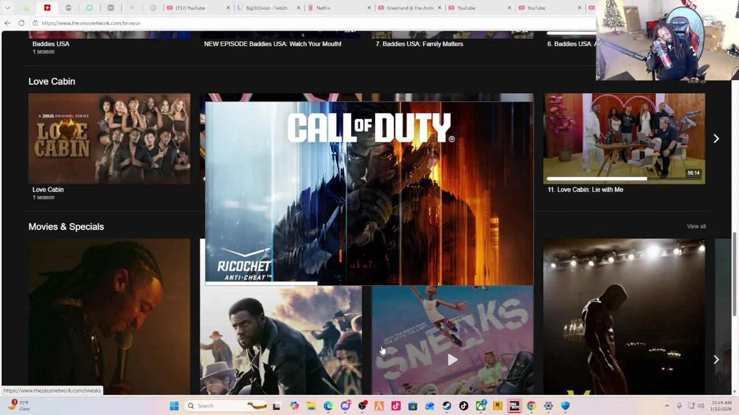Switch to Call of Duty taskbar icon

(x=514, y=406)
